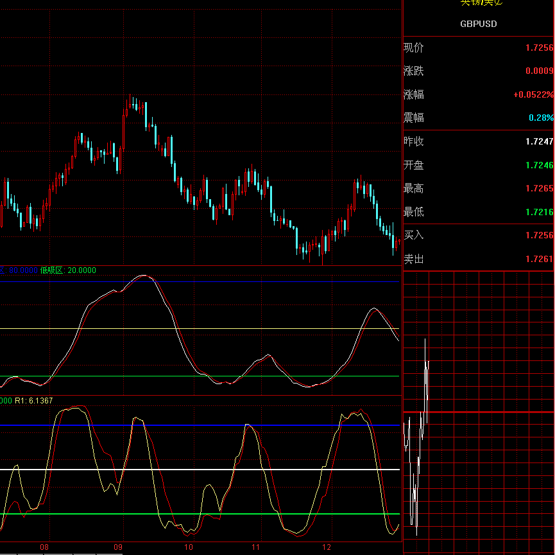Click the 卖出 ask price 1.7261
555x555 pixels.
coord(538,260)
